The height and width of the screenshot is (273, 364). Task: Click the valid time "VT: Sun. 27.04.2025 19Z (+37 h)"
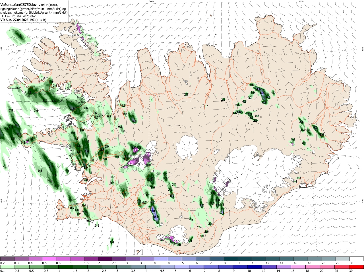coord(23,20)
